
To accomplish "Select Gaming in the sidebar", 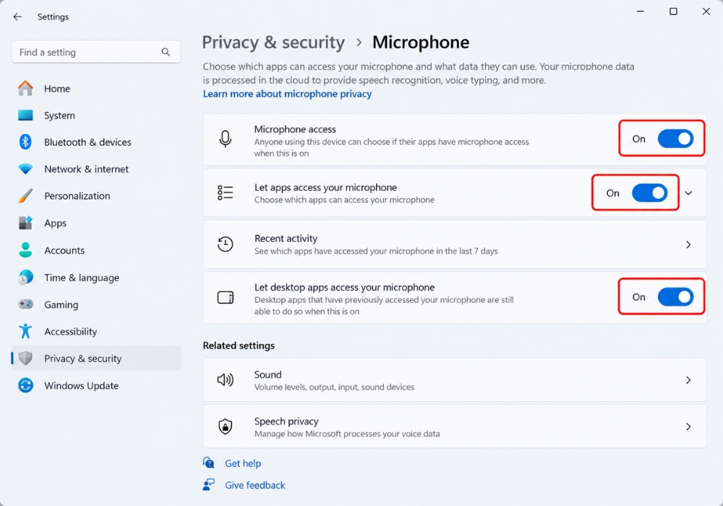I will [96, 304].
